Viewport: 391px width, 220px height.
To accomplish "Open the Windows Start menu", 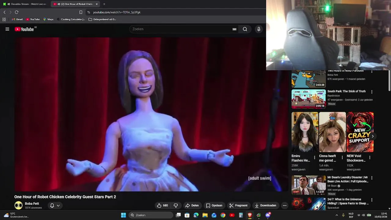I will click(x=123, y=215).
